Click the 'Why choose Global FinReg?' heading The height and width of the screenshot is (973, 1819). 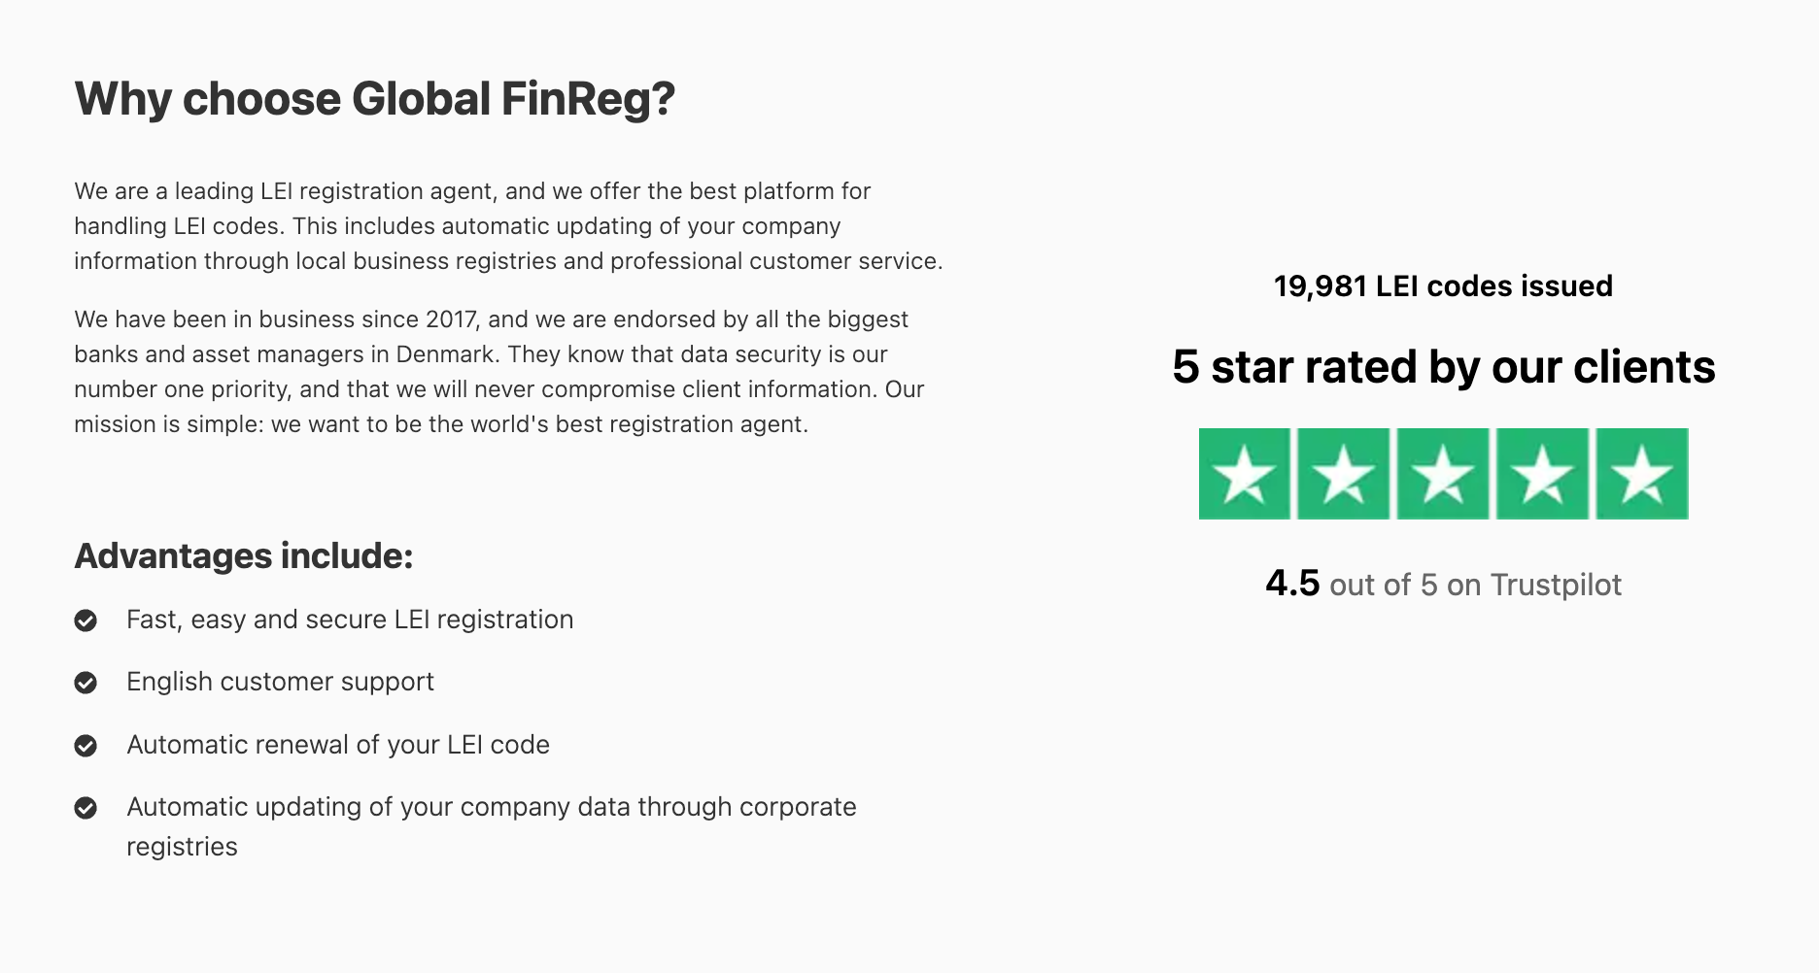[374, 99]
